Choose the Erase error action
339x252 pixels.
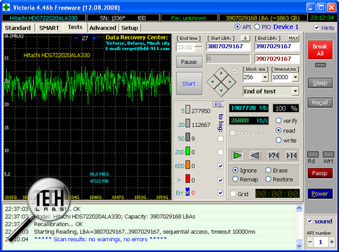(x=268, y=170)
